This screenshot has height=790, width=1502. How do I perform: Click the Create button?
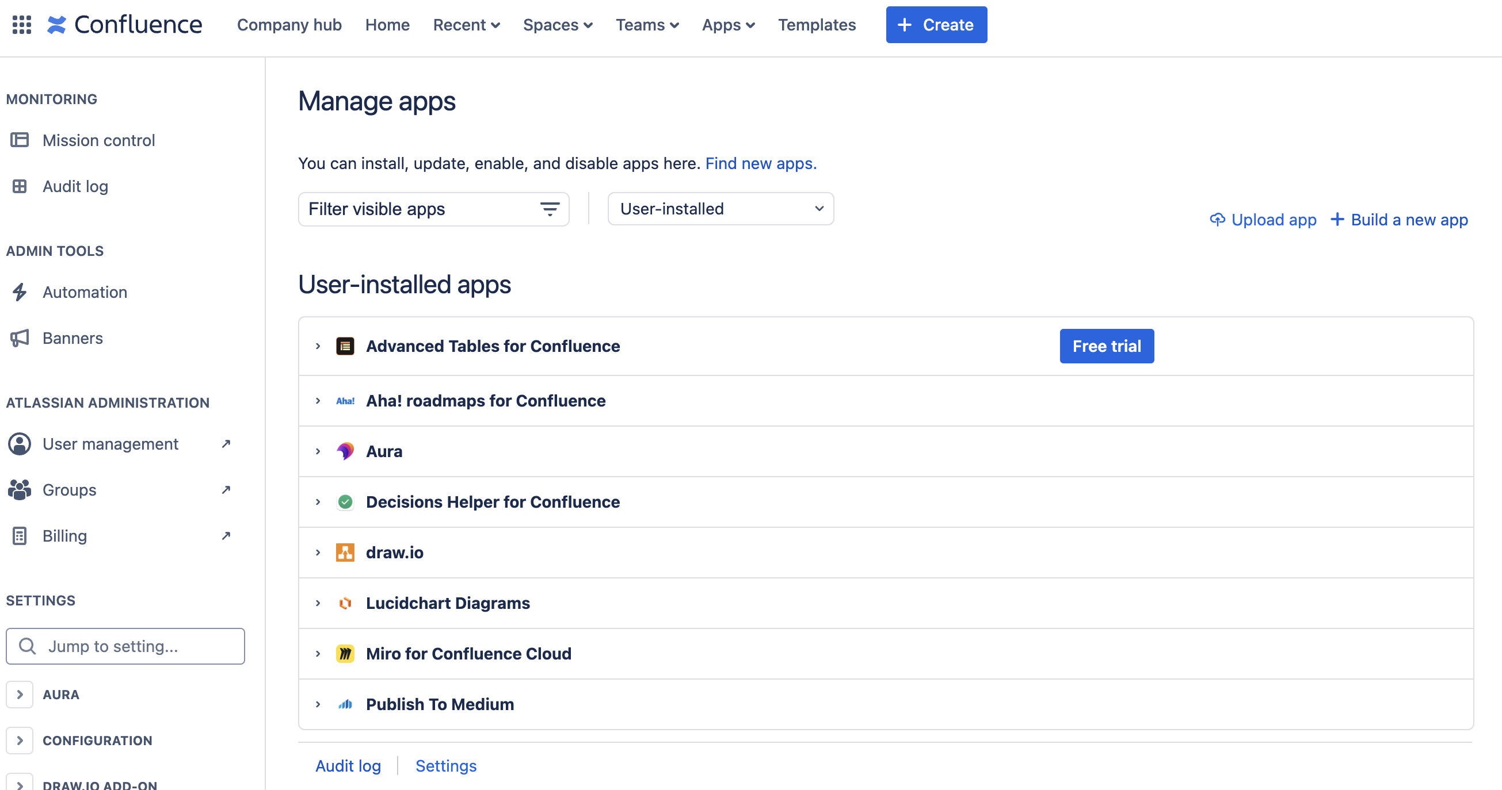[936, 25]
